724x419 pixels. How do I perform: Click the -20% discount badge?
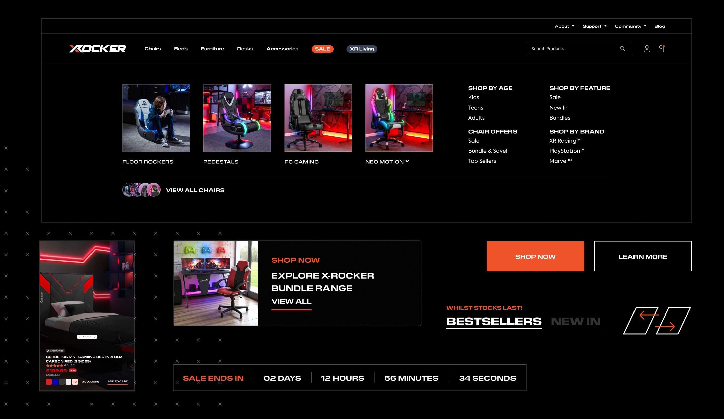[x=73, y=370]
